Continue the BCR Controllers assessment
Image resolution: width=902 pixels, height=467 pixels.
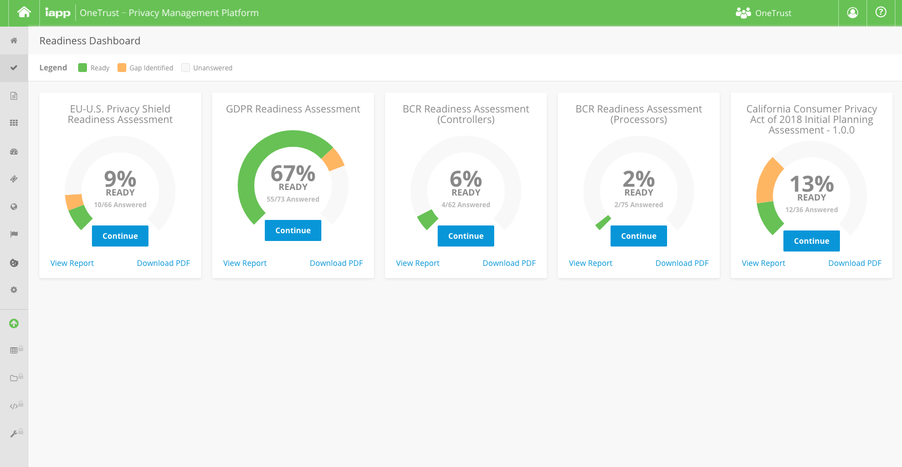click(466, 236)
